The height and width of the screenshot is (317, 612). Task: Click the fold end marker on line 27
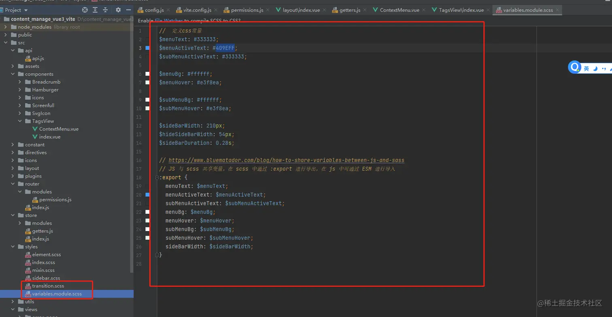coord(157,255)
